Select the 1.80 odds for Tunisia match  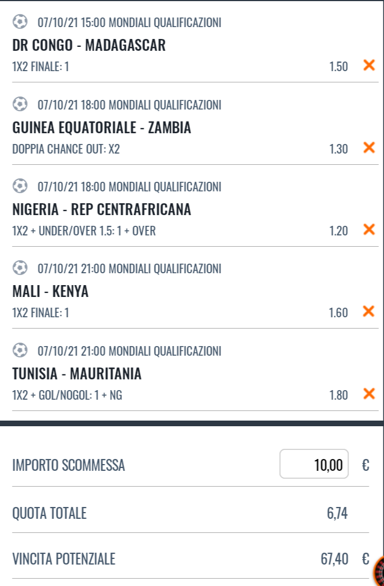[x=338, y=395]
